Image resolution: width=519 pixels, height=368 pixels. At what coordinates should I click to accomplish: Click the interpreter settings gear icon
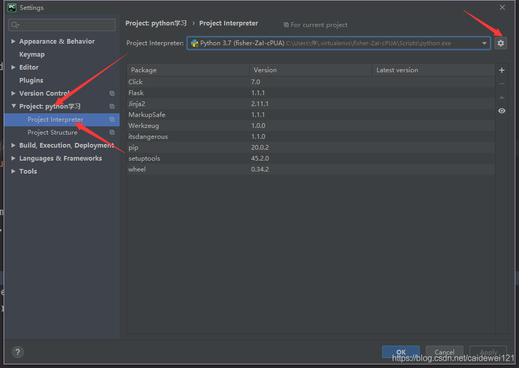tap(500, 43)
